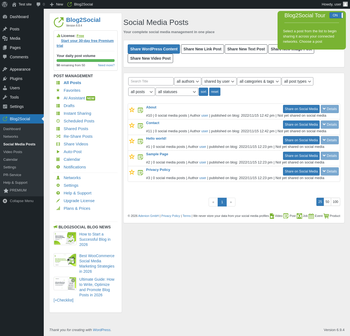Click the Upgrade License pencil icon
Screen dimensions: 350x336
[58, 201]
